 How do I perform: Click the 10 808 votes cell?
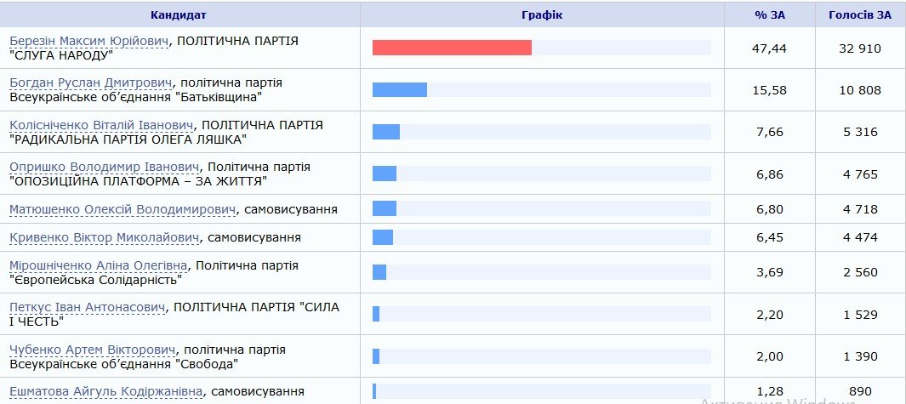tap(861, 90)
